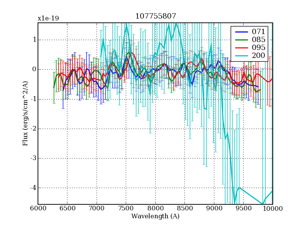303x227 pixels.
Task: Click the y-axis tick label 0
Action: pos(34,69)
